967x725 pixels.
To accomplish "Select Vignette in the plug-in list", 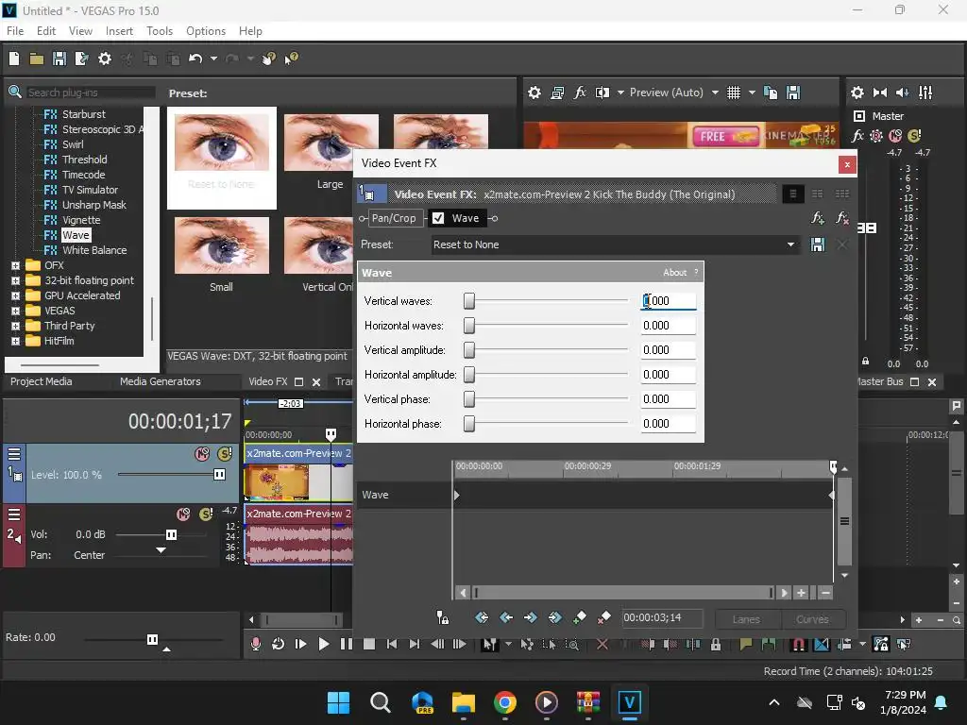I will (81, 220).
